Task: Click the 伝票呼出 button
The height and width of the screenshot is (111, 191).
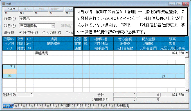Action: [56, 9]
